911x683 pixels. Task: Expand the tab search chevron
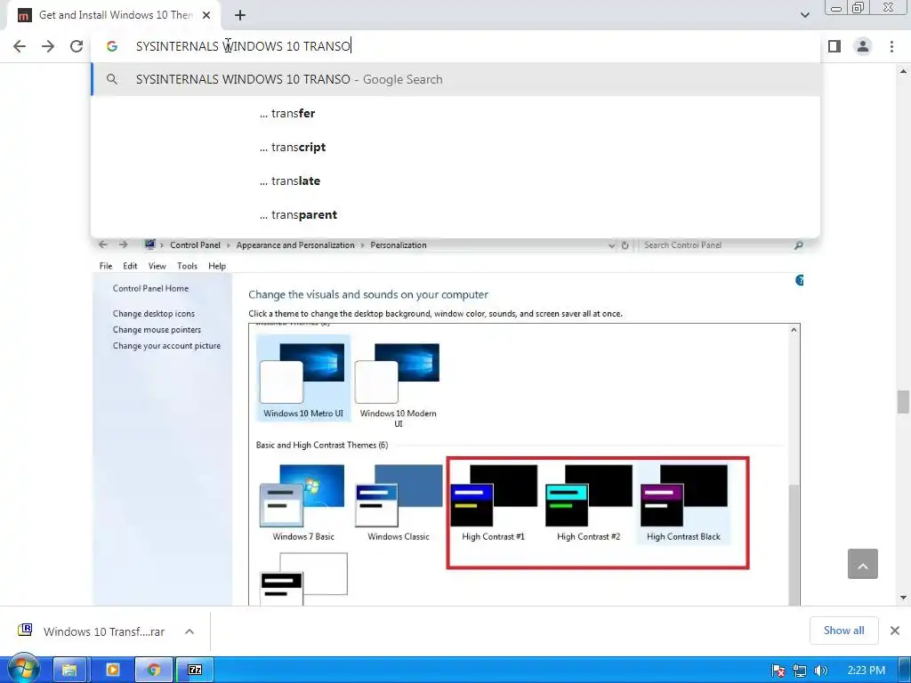click(x=804, y=15)
